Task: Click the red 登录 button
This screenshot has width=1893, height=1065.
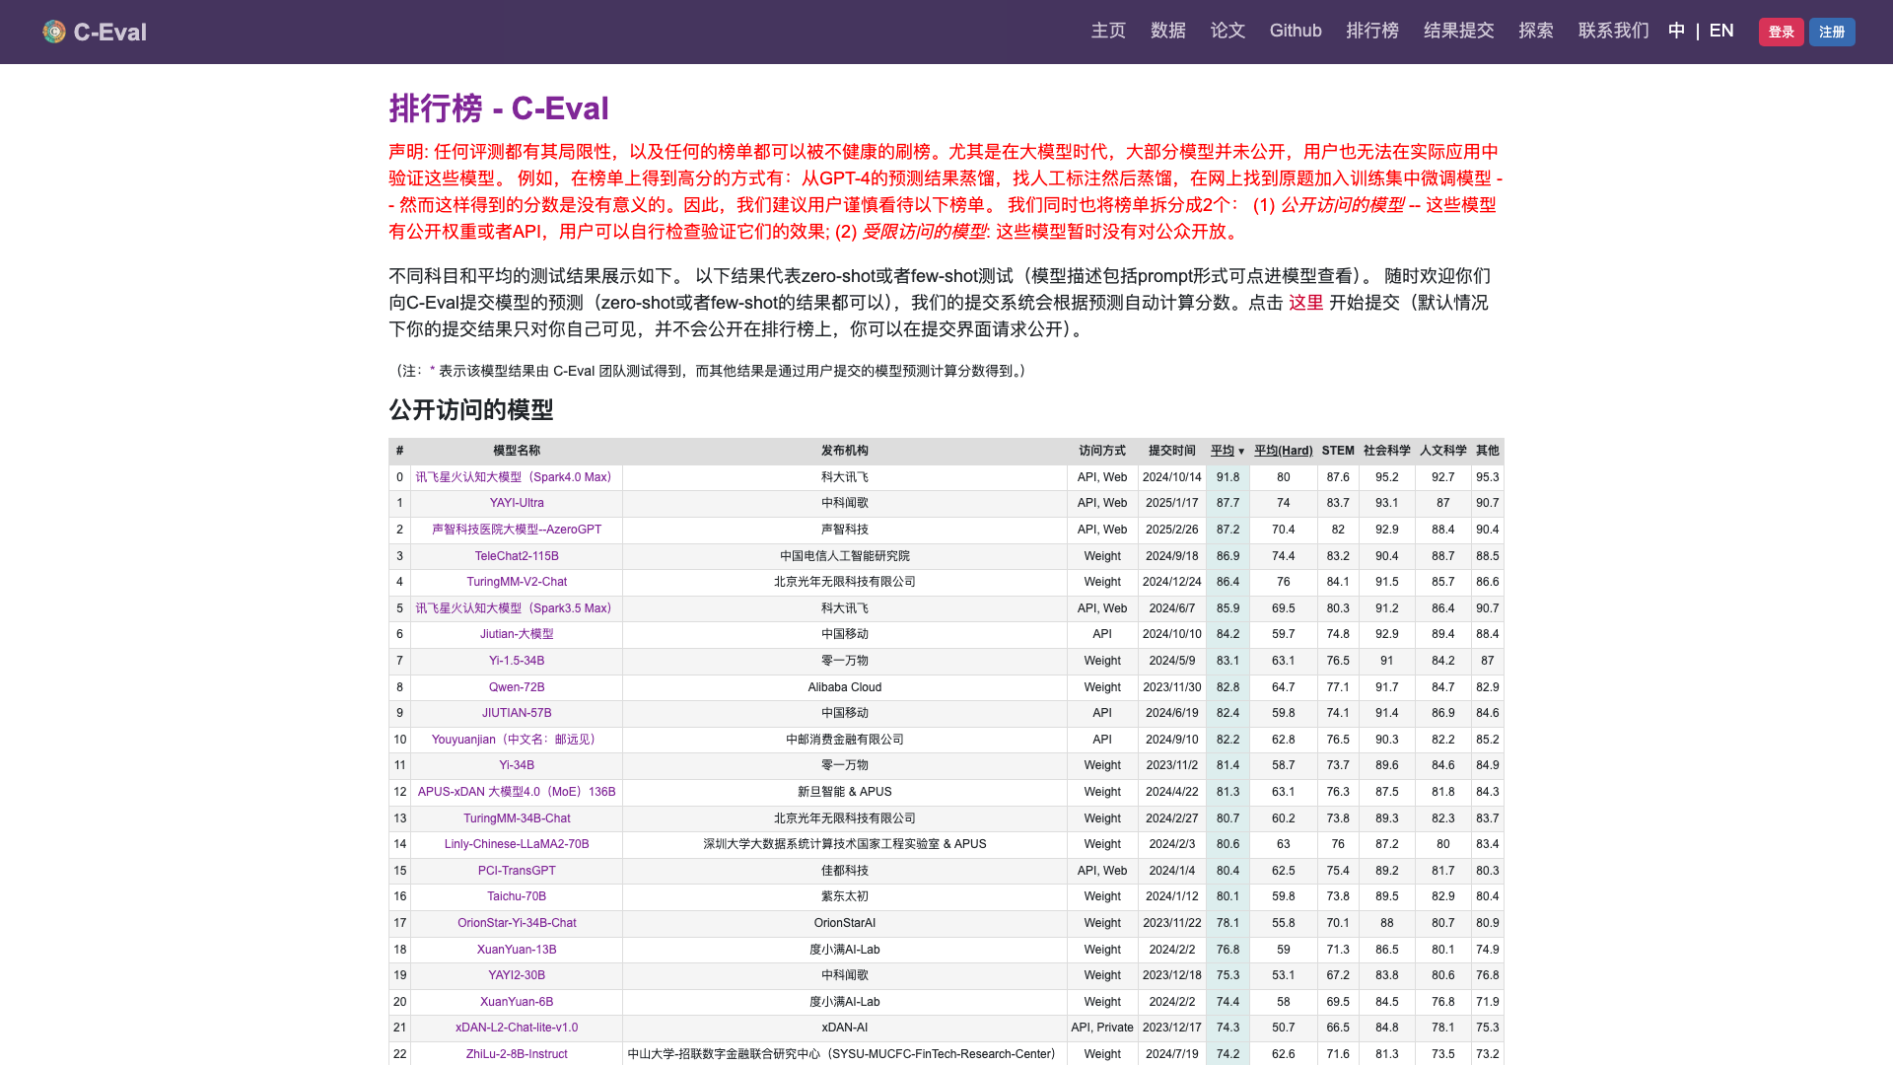Action: [x=1781, y=32]
